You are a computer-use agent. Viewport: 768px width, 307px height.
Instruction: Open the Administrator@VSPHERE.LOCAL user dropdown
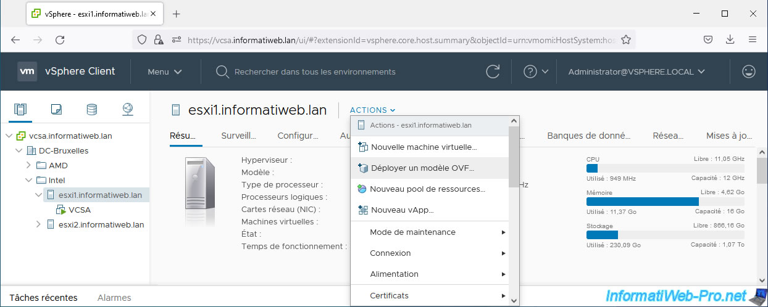637,72
